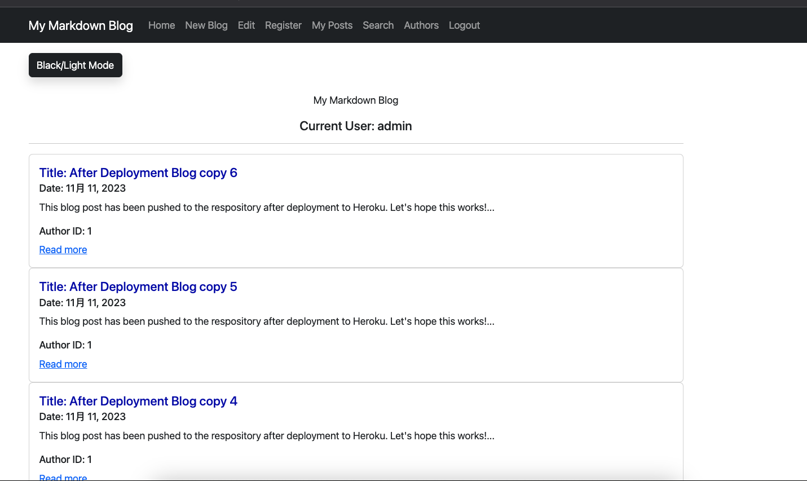Click the excerpt text of Blog copy 6
This screenshot has height=481, width=807.
pyautogui.click(x=267, y=208)
